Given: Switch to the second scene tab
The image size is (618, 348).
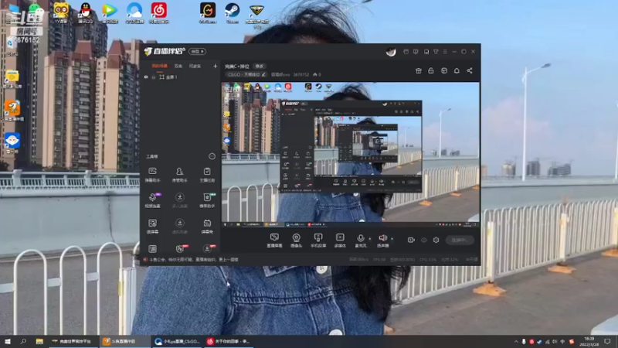Looking at the screenshot, I should tap(178, 66).
